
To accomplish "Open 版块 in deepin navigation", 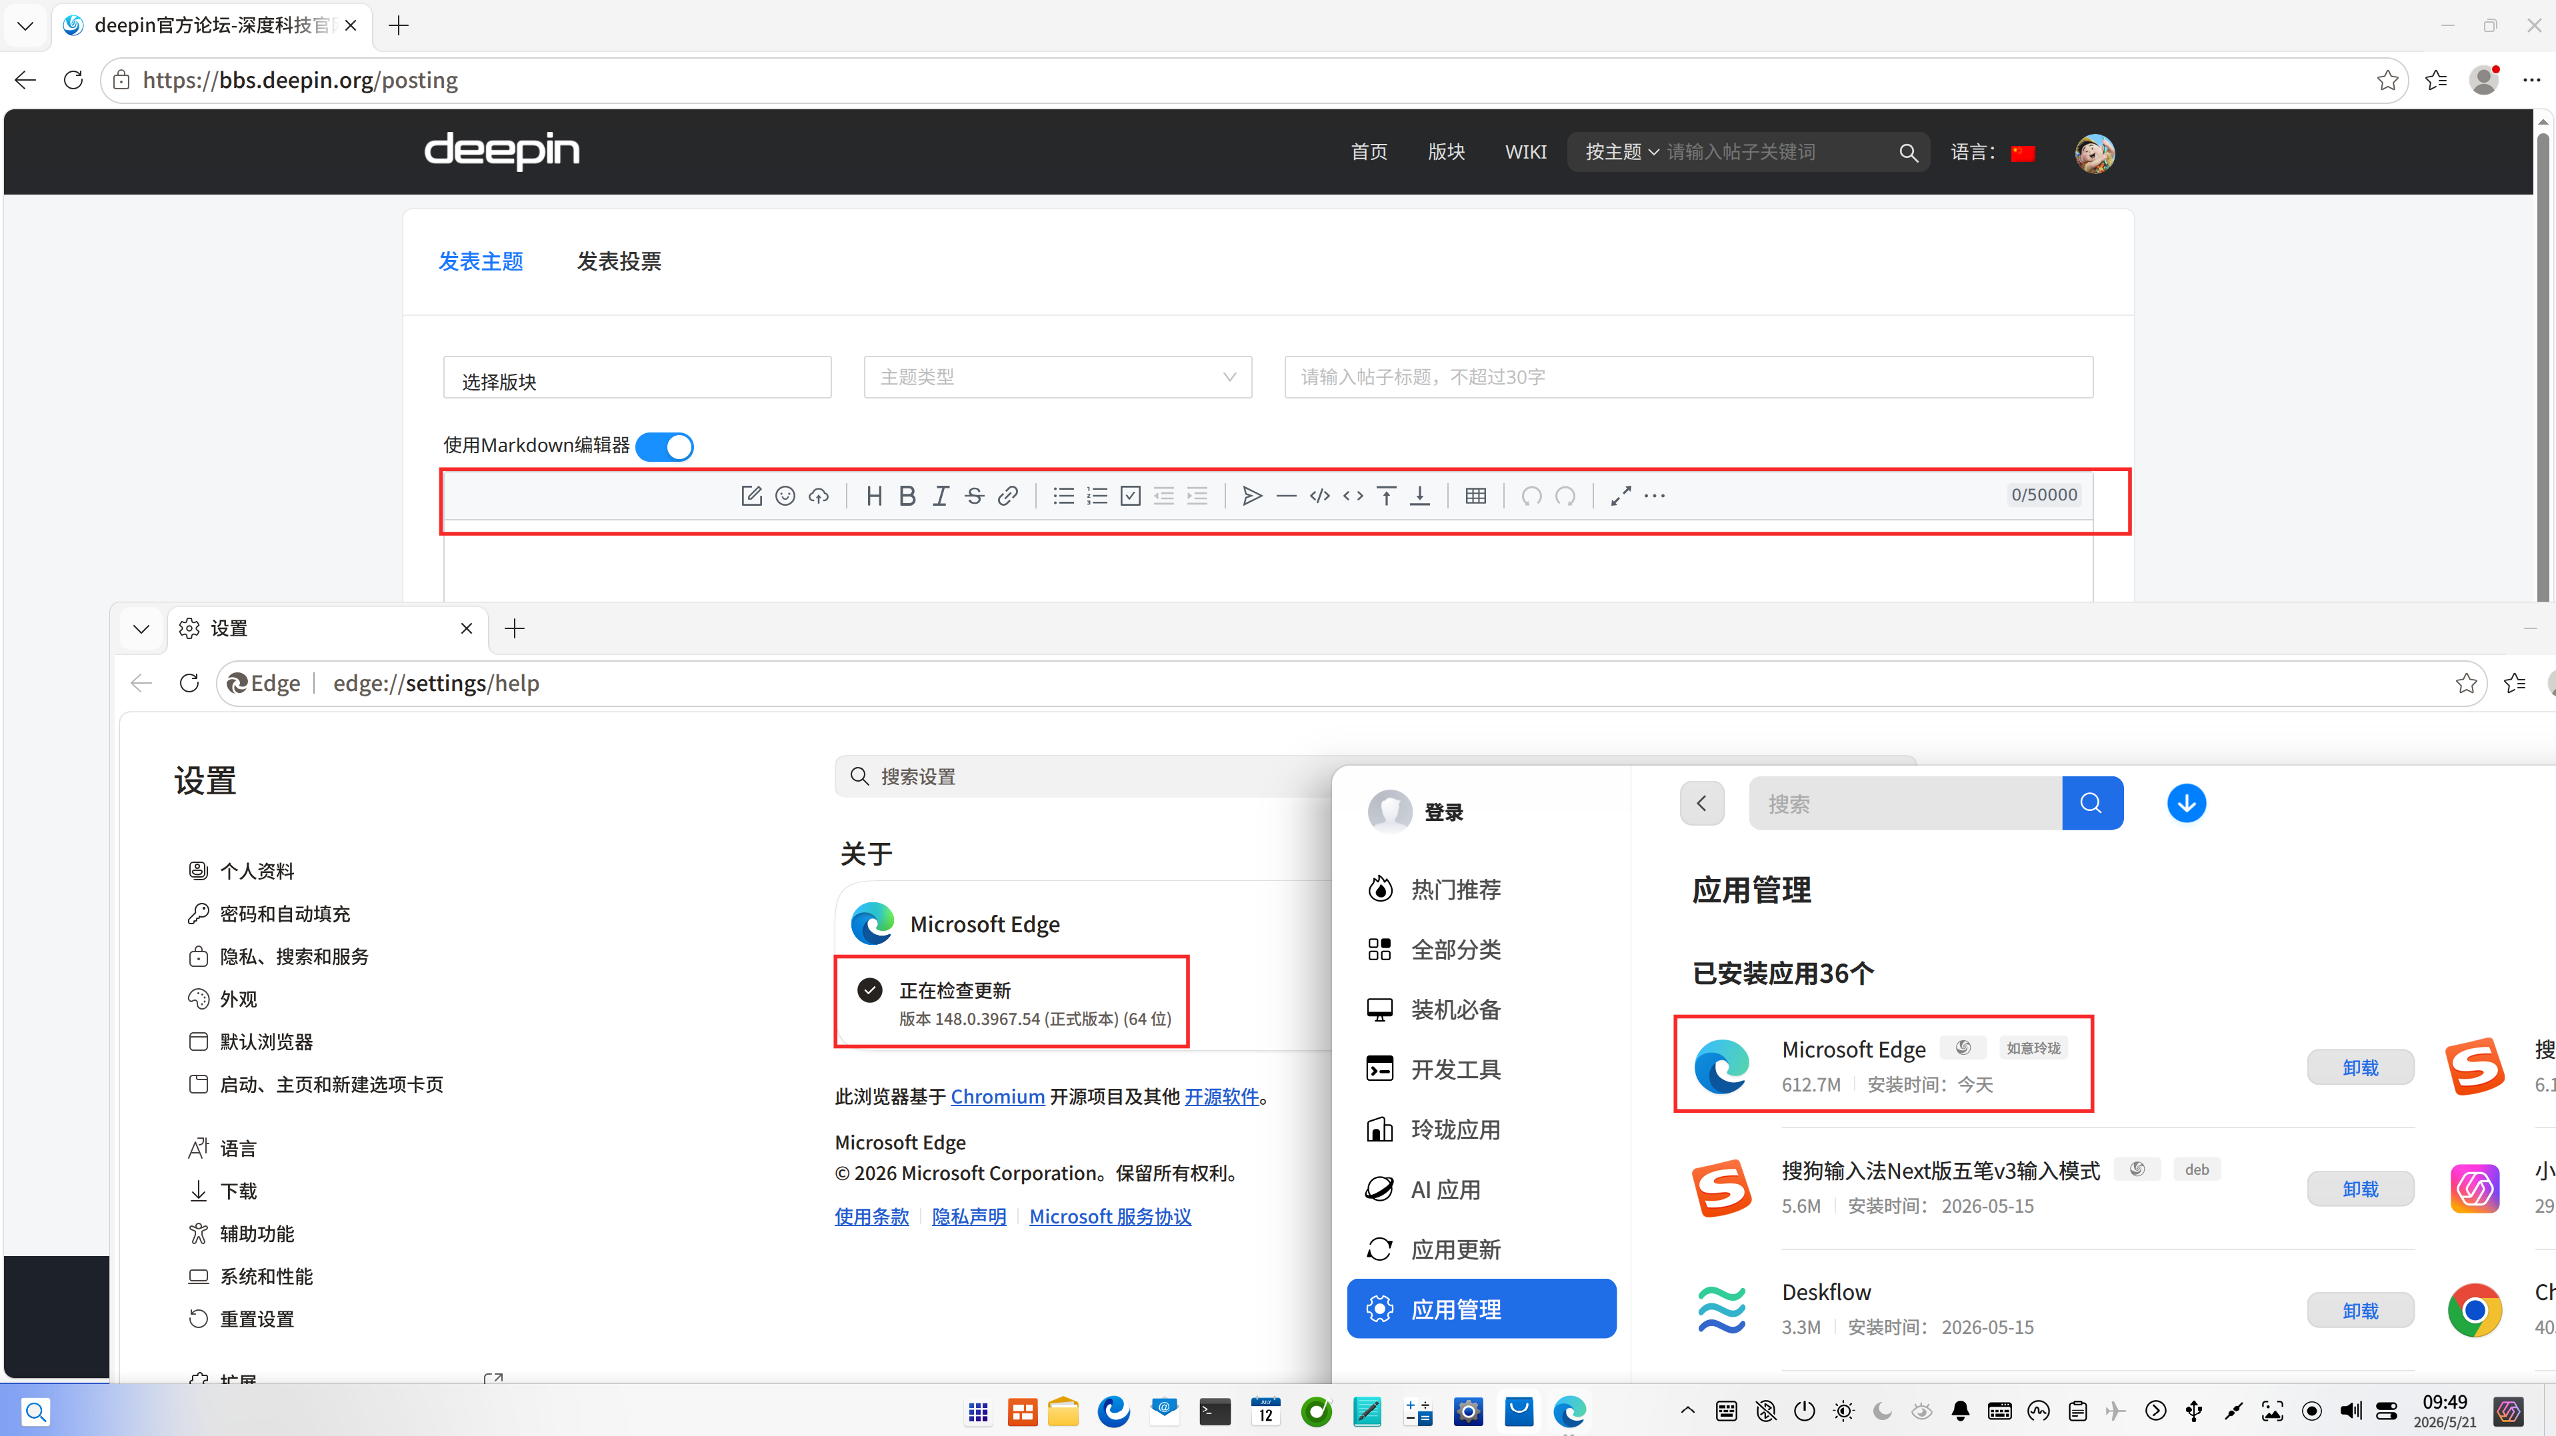I will [x=1447, y=152].
